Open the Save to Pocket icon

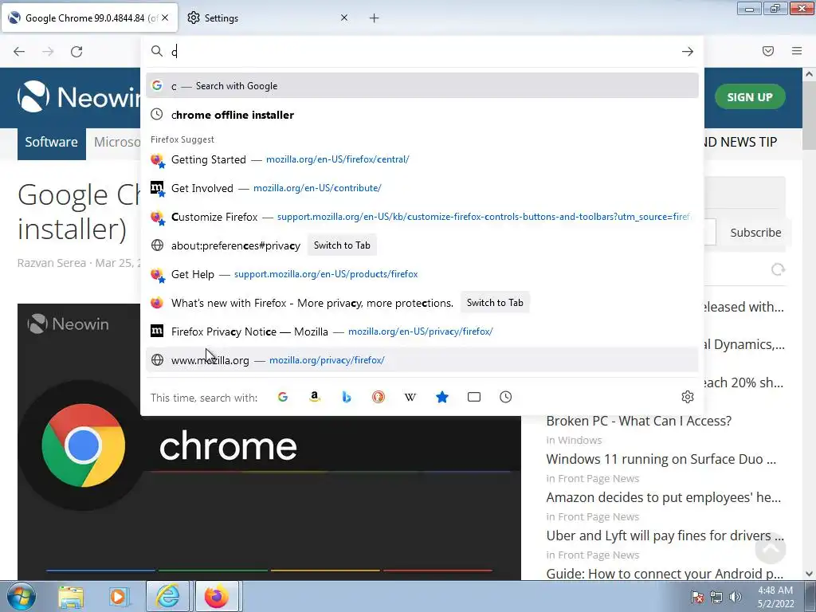[x=768, y=51]
